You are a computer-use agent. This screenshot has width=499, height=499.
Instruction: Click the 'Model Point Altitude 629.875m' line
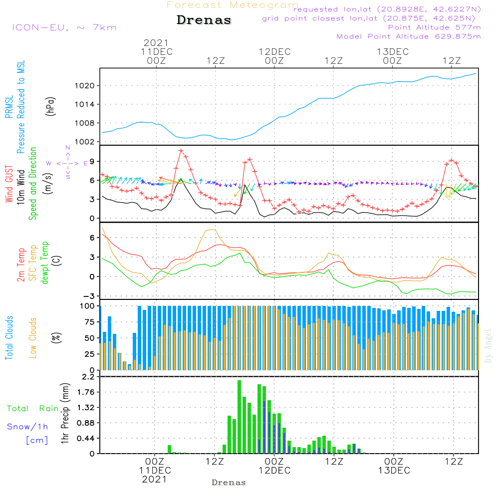[409, 36]
